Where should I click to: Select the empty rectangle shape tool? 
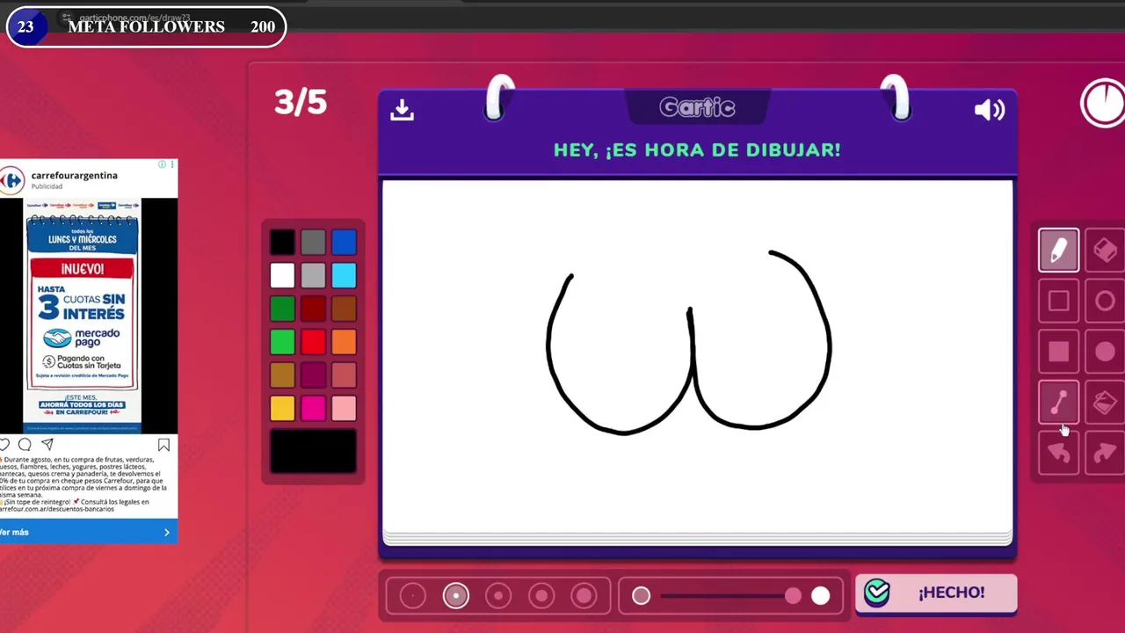[x=1058, y=302]
